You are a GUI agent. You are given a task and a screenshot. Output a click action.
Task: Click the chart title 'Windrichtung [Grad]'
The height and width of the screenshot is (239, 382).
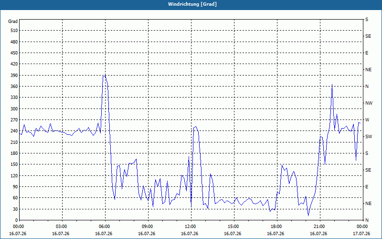click(192, 4)
